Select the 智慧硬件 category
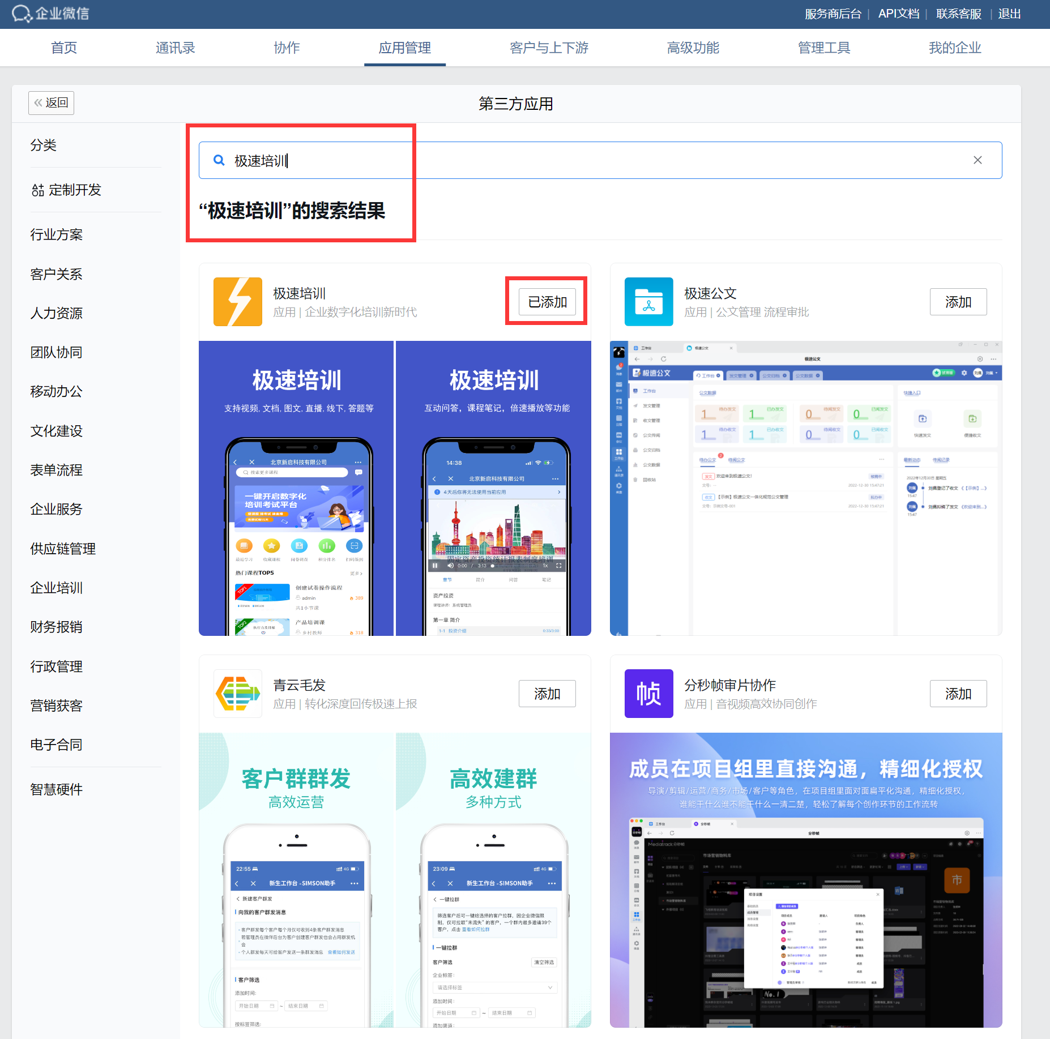This screenshot has height=1039, width=1050. tap(57, 789)
